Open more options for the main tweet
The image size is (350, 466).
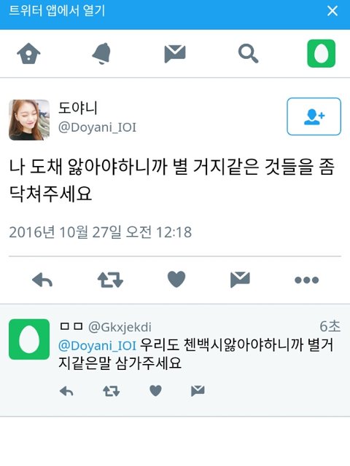306,280
